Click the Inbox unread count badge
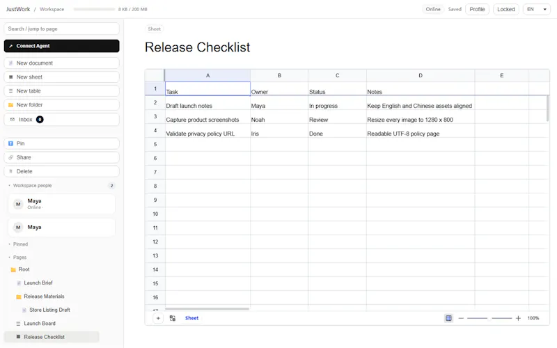 tap(40, 119)
